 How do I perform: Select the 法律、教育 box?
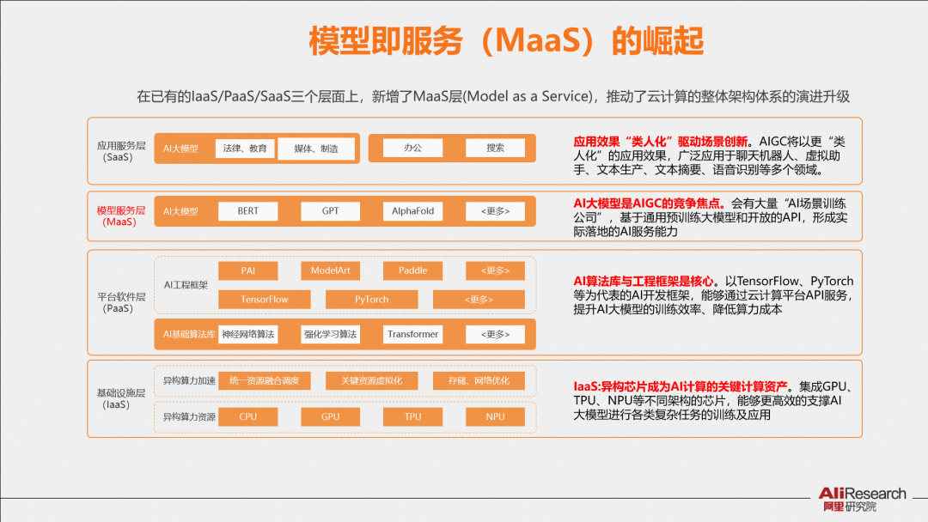pyautogui.click(x=244, y=149)
